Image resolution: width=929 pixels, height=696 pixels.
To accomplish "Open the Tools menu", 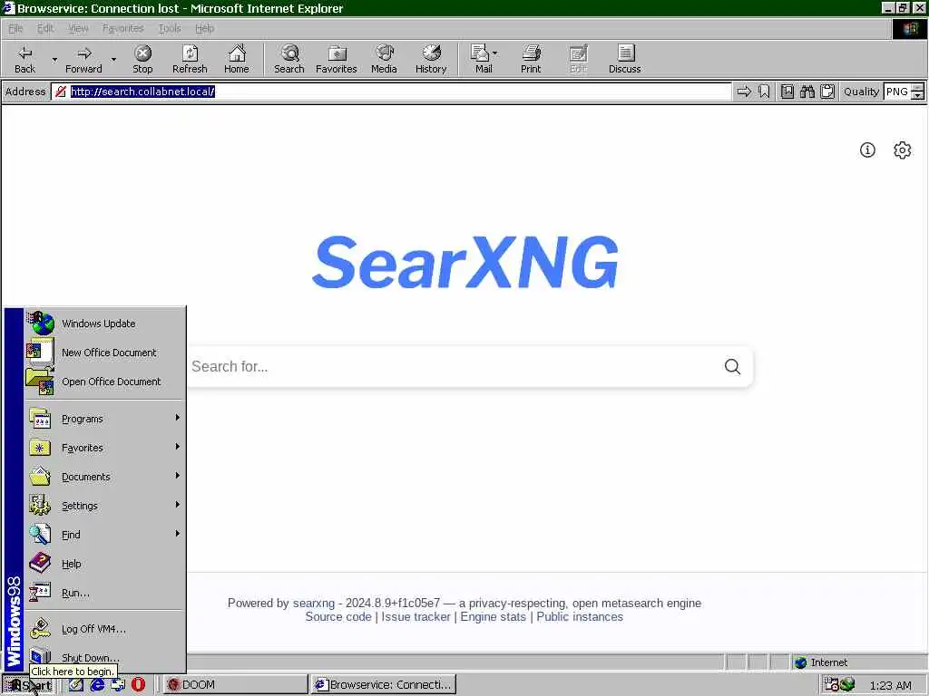I will 170,28.
